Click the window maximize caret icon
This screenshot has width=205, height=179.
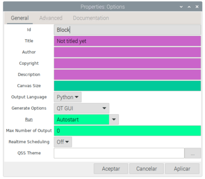tap(189, 7)
